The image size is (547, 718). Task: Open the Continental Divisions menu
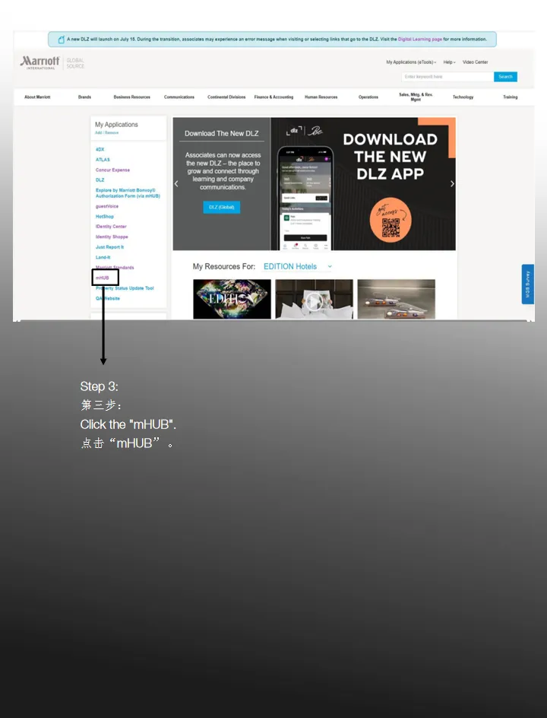point(226,97)
